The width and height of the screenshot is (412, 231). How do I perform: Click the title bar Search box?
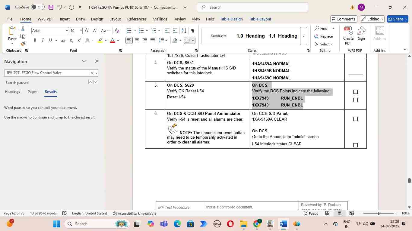click(252, 7)
